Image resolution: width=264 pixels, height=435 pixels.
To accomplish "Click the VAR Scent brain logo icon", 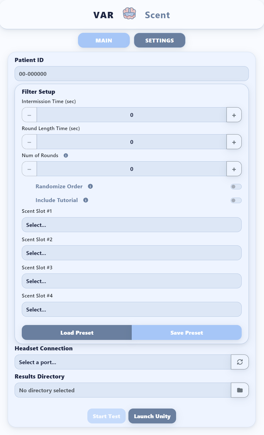I will [129, 14].
